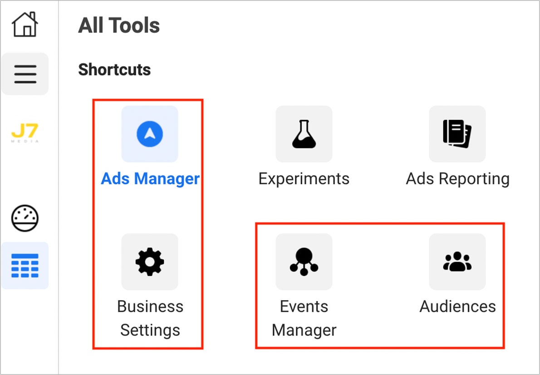The image size is (540, 375).
Task: Open Ads Reporting via its report icon
Action: (457, 134)
